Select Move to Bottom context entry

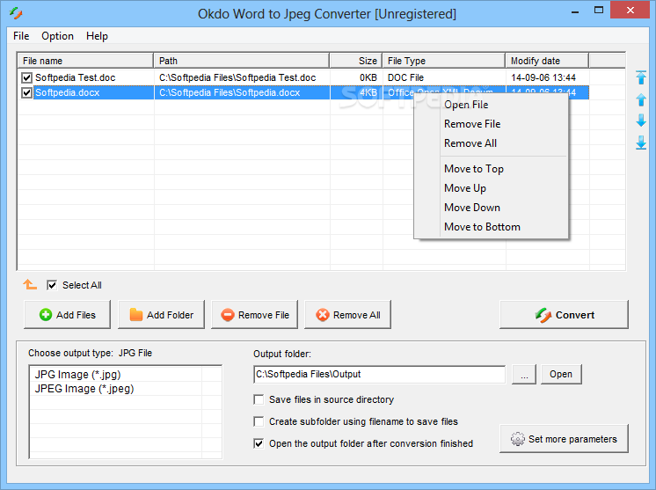[492, 226]
